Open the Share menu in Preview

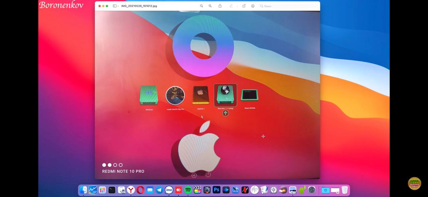[220, 6]
